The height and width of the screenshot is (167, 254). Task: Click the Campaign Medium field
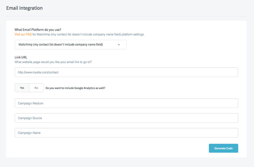[x=126, y=103]
